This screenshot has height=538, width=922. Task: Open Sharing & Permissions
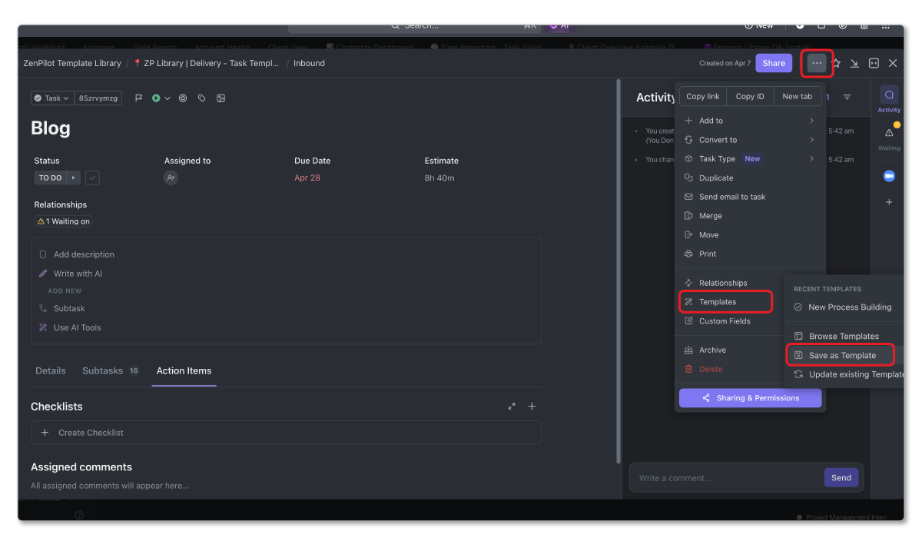[750, 397]
